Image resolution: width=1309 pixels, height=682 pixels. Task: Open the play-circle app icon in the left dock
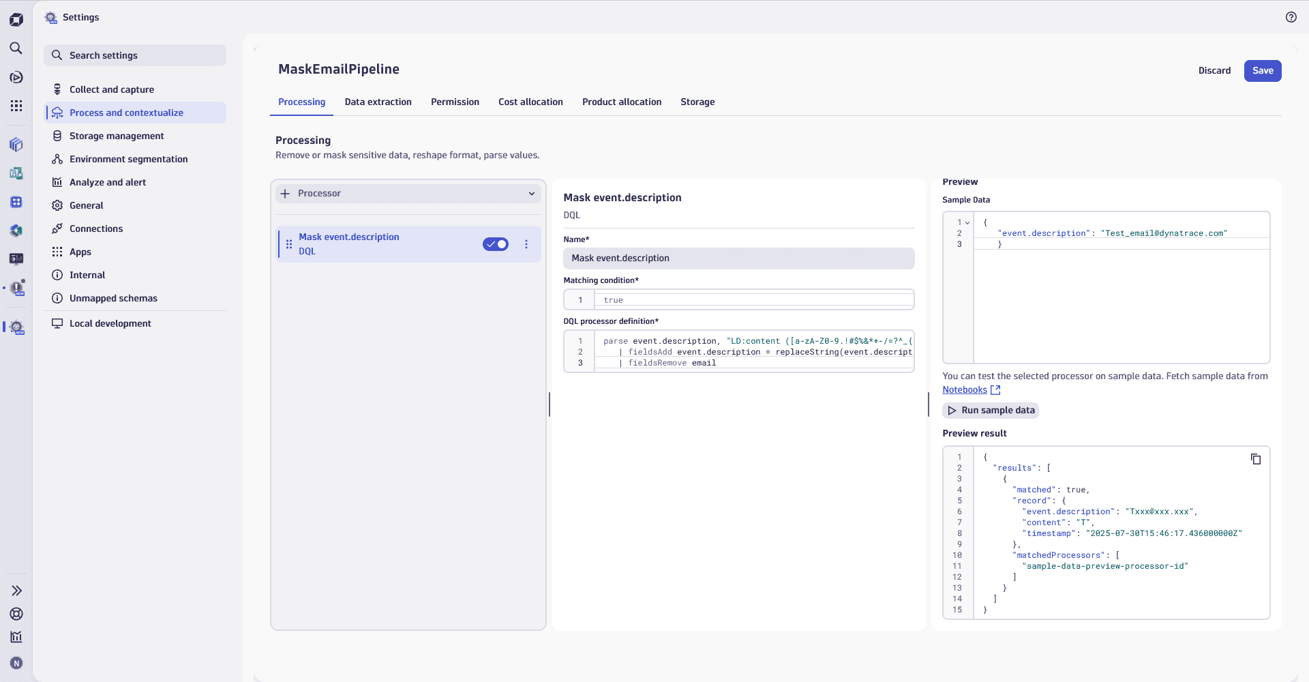(16, 77)
